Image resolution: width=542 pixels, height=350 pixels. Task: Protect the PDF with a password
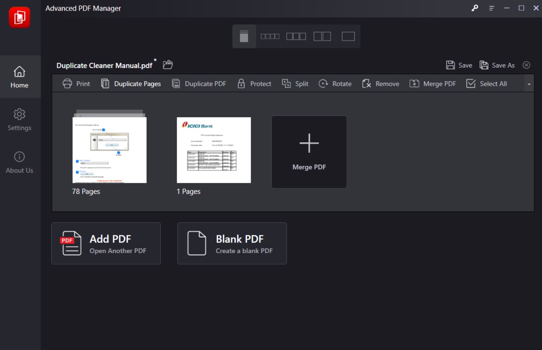click(x=254, y=84)
